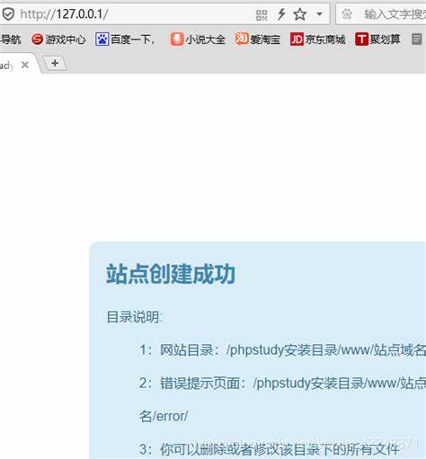Image resolution: width=426 pixels, height=459 pixels.
Task: Open the 小说大全 bookmark
Action: (198, 40)
